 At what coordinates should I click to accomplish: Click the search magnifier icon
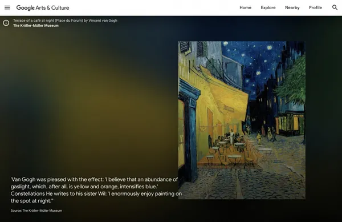[335, 7]
